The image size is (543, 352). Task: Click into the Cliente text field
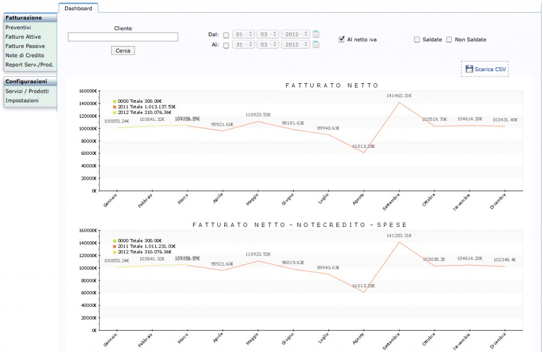(122, 37)
